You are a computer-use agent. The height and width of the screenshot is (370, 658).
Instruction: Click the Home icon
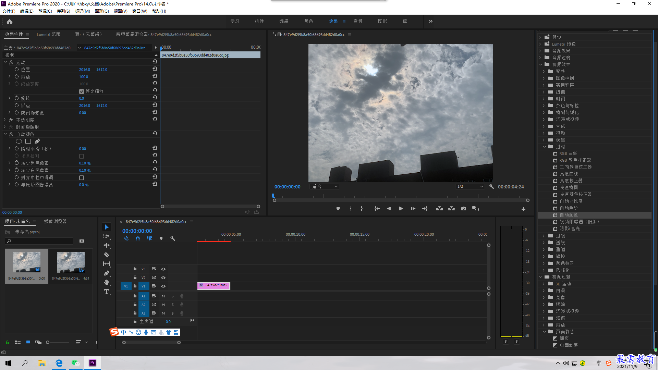click(x=10, y=22)
